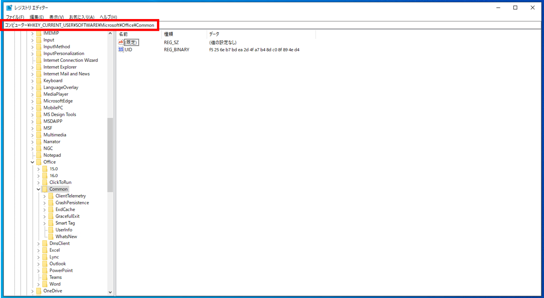Select the UserInfo folder icon
The height and width of the screenshot is (298, 544).
50,229
